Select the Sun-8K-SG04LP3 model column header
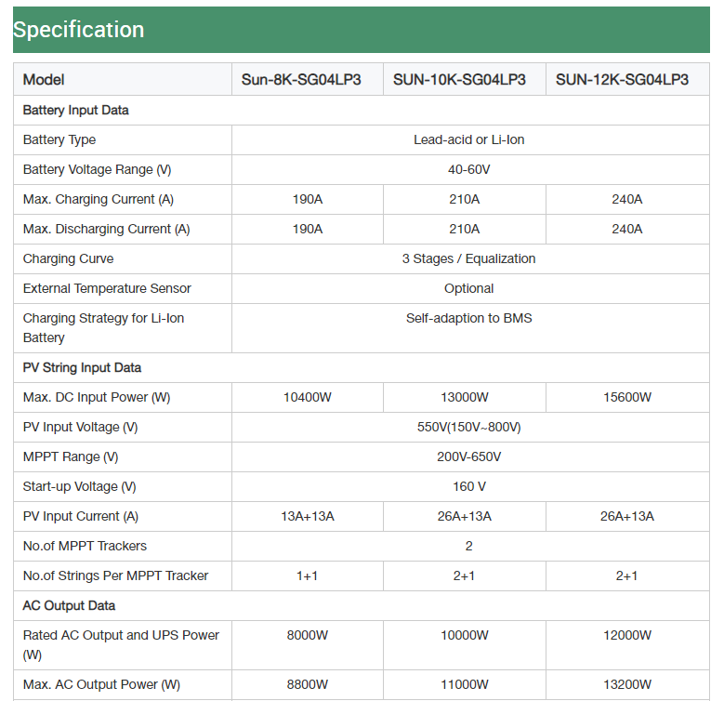 (x=308, y=79)
